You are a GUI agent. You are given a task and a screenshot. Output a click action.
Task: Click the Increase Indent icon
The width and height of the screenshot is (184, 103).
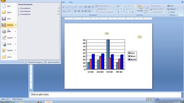89,7
